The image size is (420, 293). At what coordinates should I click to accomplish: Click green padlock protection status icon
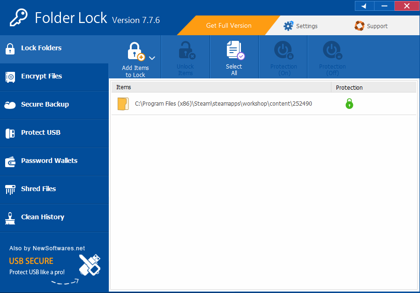pyautogui.click(x=349, y=104)
